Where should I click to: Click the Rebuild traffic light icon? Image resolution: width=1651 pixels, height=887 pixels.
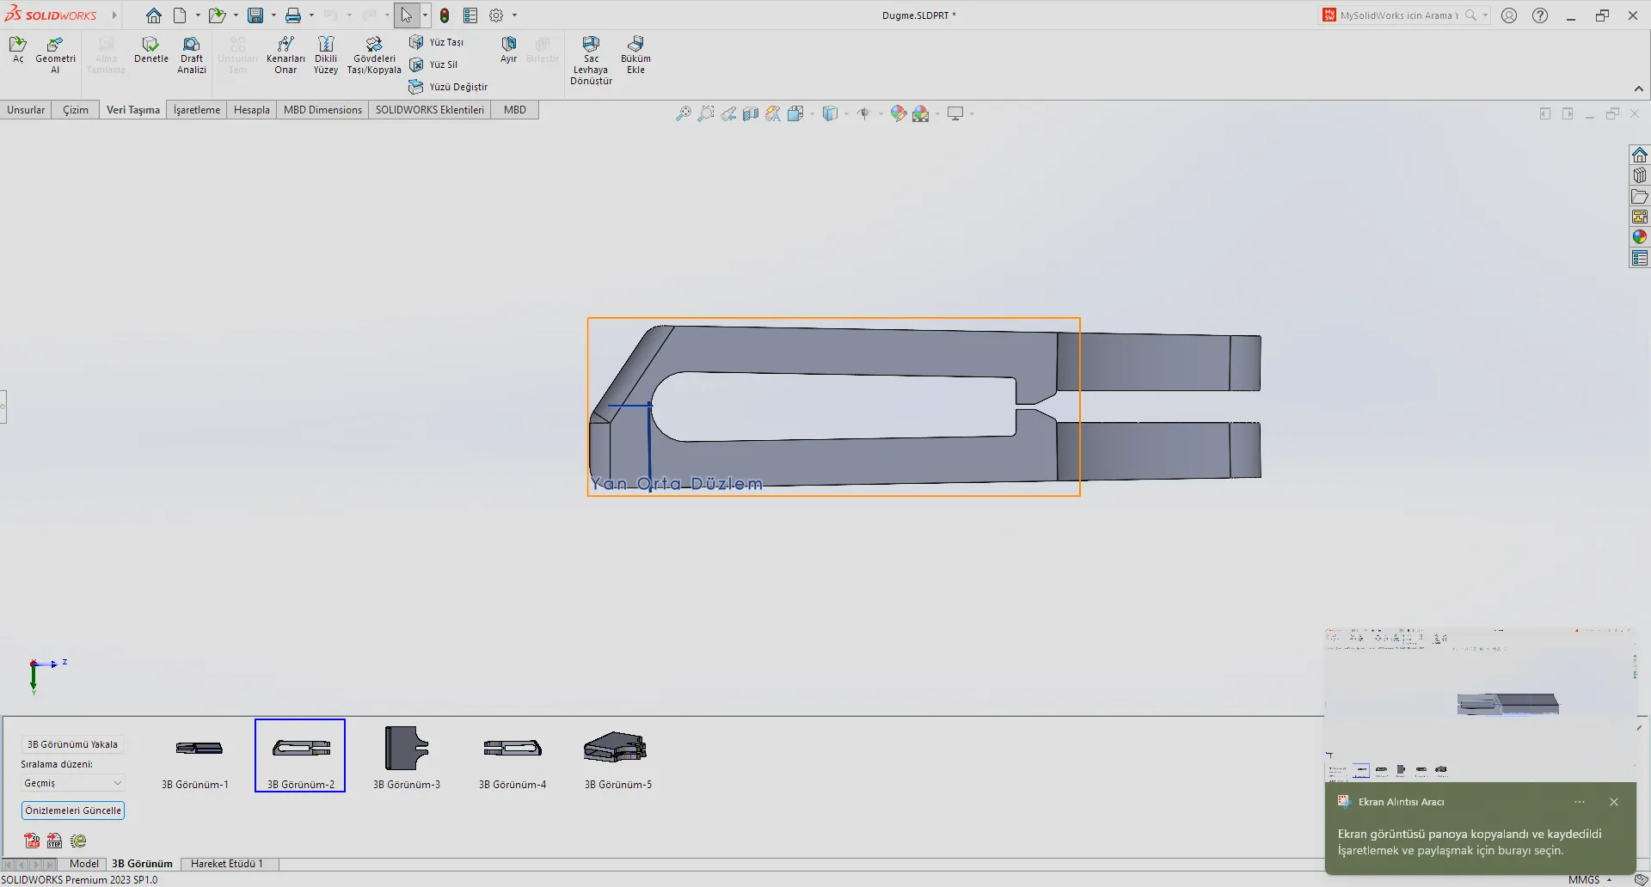pos(445,15)
